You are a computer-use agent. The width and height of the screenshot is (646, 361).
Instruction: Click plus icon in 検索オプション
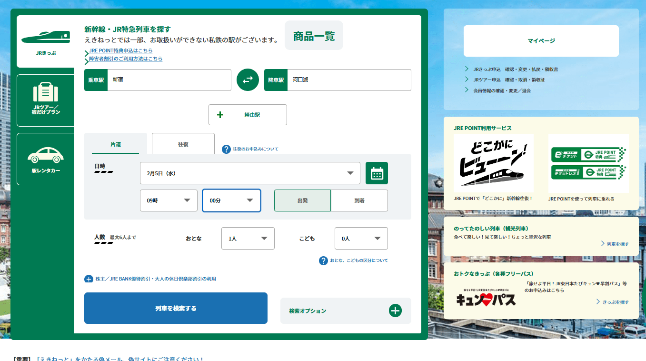tap(395, 311)
